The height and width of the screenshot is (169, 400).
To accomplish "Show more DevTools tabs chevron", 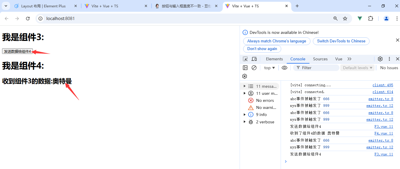I will click(349, 59).
